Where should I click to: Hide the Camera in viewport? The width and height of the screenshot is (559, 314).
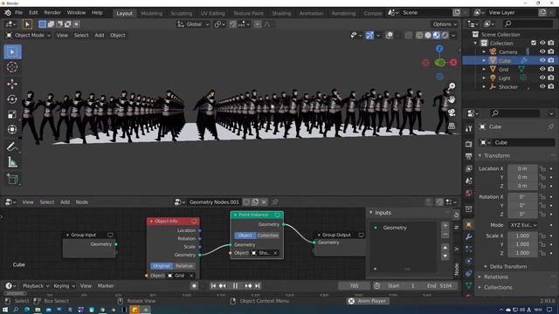(542, 51)
